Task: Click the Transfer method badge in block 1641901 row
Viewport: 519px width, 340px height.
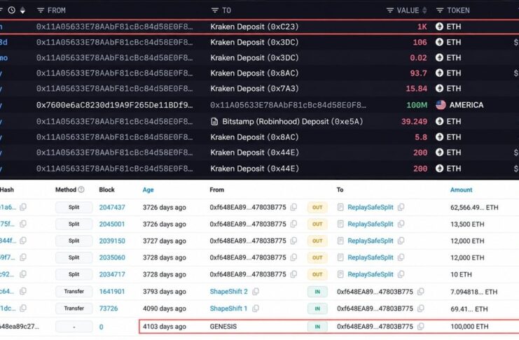Action: (74, 292)
